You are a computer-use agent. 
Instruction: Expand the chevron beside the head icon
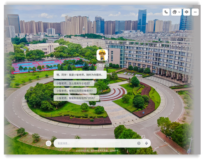(x=179, y=12)
